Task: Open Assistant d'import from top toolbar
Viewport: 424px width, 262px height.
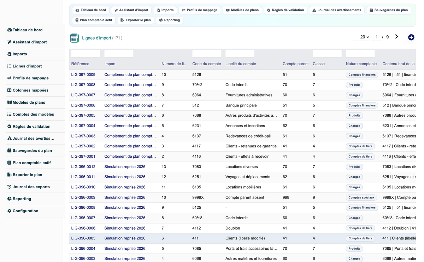Action: coord(131,10)
